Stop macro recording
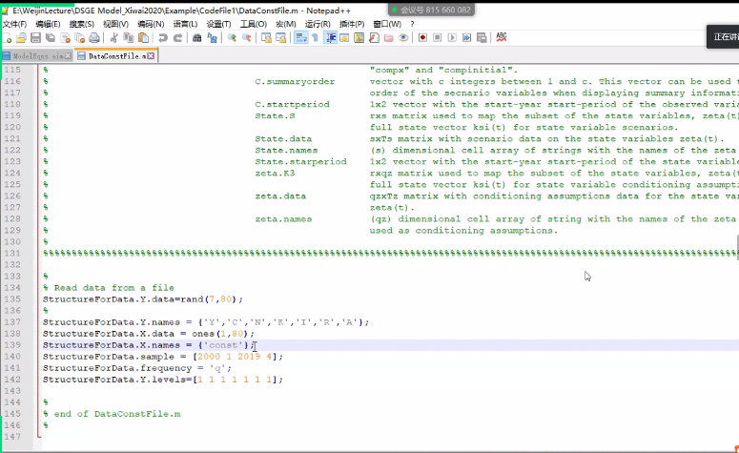The image size is (739, 453). point(438,38)
